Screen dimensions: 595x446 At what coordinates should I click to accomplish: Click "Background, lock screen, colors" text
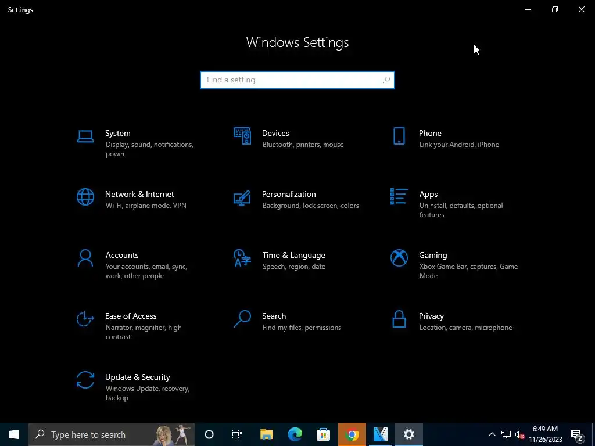point(310,206)
